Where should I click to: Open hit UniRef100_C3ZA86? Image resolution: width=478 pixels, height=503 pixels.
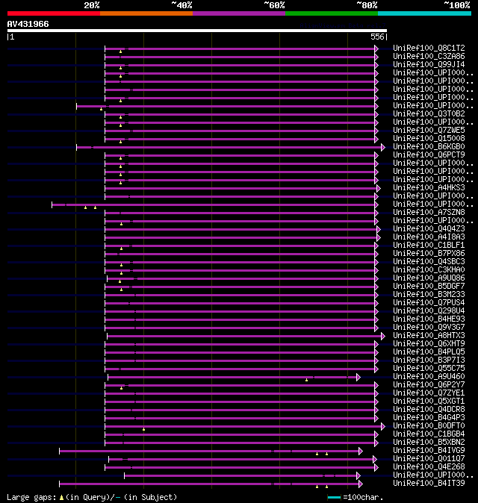click(429, 57)
